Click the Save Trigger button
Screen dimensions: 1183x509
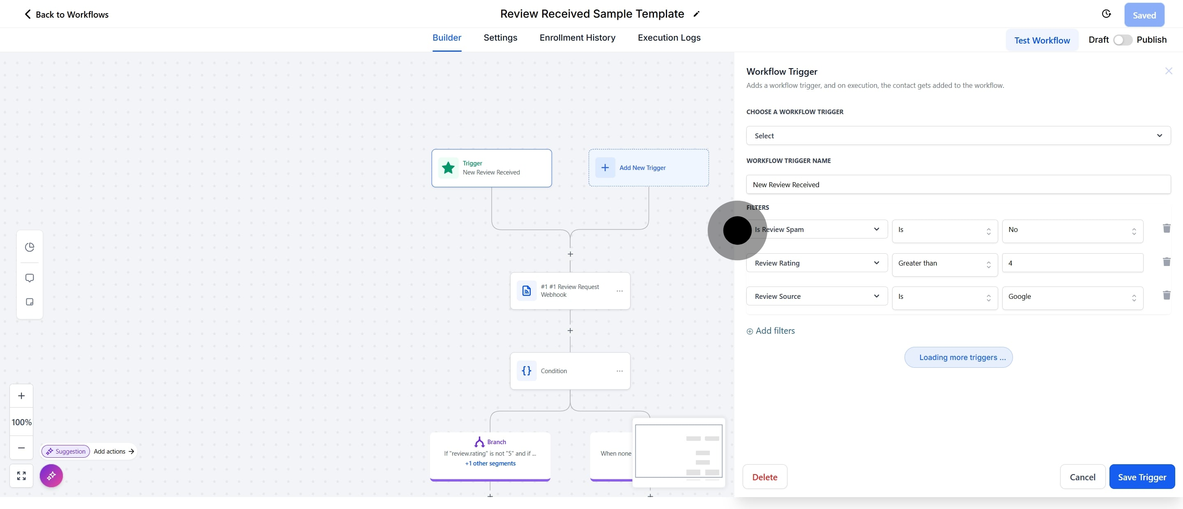(x=1142, y=477)
